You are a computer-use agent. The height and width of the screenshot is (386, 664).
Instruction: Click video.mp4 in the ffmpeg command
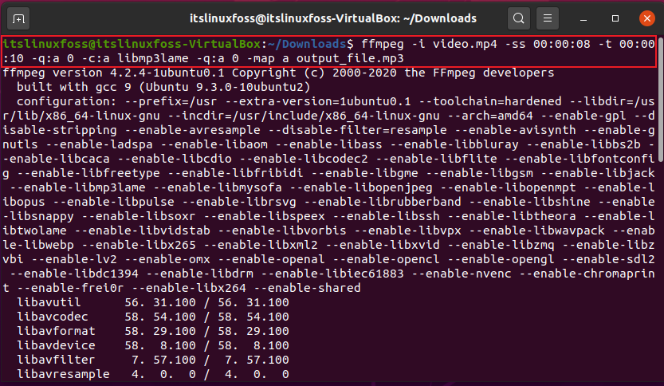click(x=465, y=44)
